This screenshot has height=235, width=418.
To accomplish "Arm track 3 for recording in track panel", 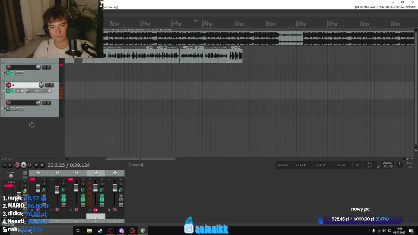I will 8,67.
